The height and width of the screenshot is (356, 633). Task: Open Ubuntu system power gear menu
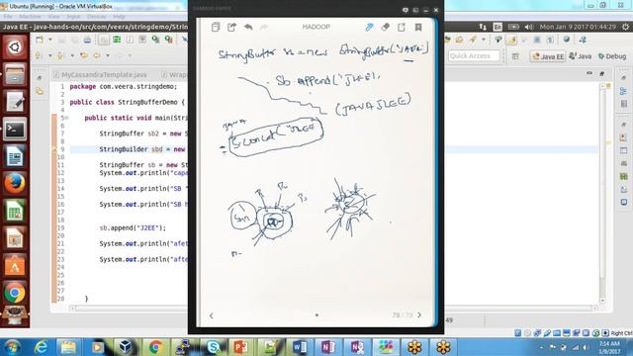pyautogui.click(x=625, y=27)
